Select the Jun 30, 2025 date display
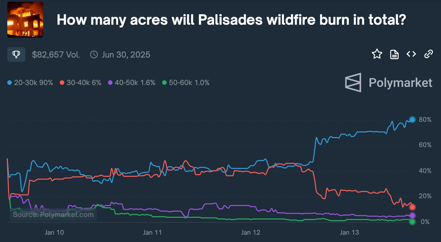Screen dimensions: 441x242 point(125,54)
